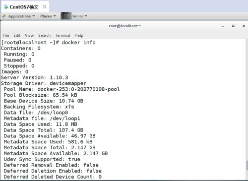Click the 'Data Space Total: 107.4 GB' line
This screenshot has height=181, width=248.
[44, 130]
